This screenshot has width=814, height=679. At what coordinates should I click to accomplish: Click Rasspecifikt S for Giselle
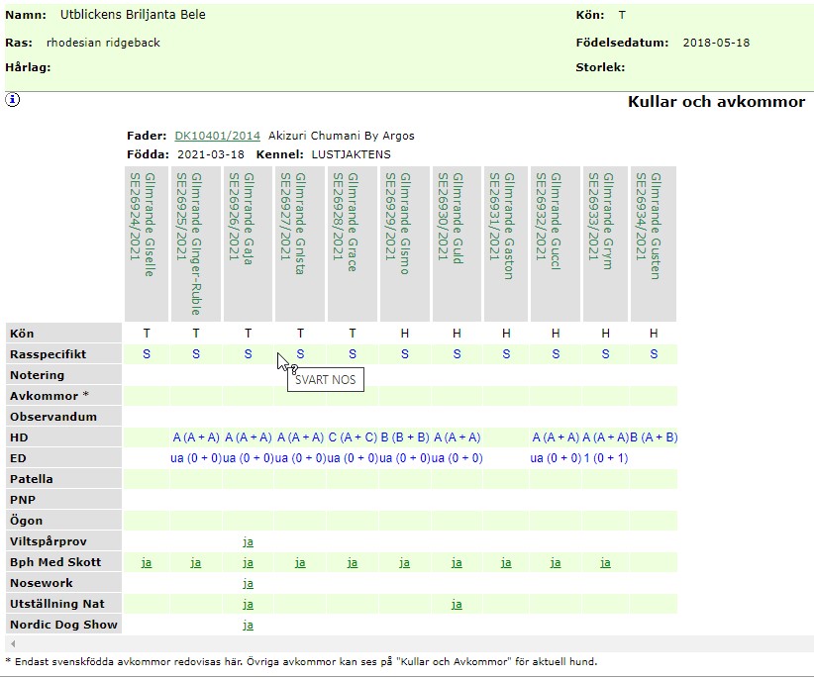click(x=147, y=354)
